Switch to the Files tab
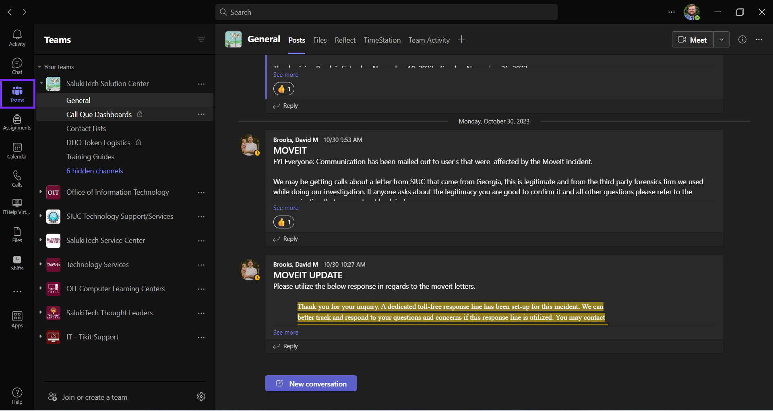773x411 pixels. click(x=320, y=40)
